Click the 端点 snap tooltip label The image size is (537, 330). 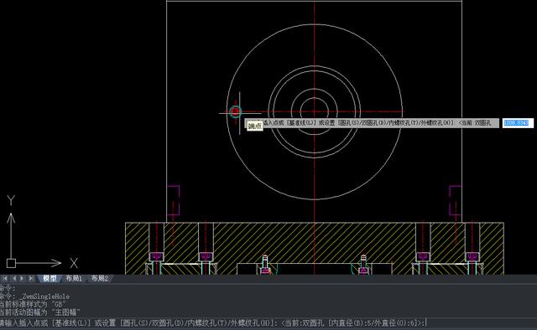tap(255, 126)
